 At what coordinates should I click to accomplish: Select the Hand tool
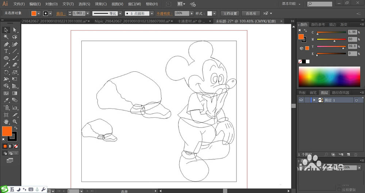pyautogui.click(x=6, y=122)
